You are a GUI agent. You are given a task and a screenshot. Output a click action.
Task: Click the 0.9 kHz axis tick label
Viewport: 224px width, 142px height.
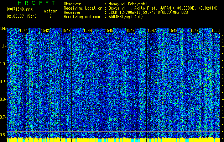click(3, 82)
